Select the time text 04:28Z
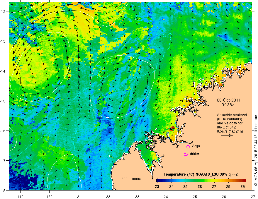Viewport: 258px width, 199px height. pos(228,105)
